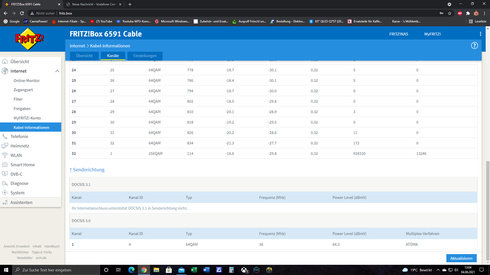This screenshot has width=490, height=275.
Task: Open the Telefonie section
Action: coord(19,136)
